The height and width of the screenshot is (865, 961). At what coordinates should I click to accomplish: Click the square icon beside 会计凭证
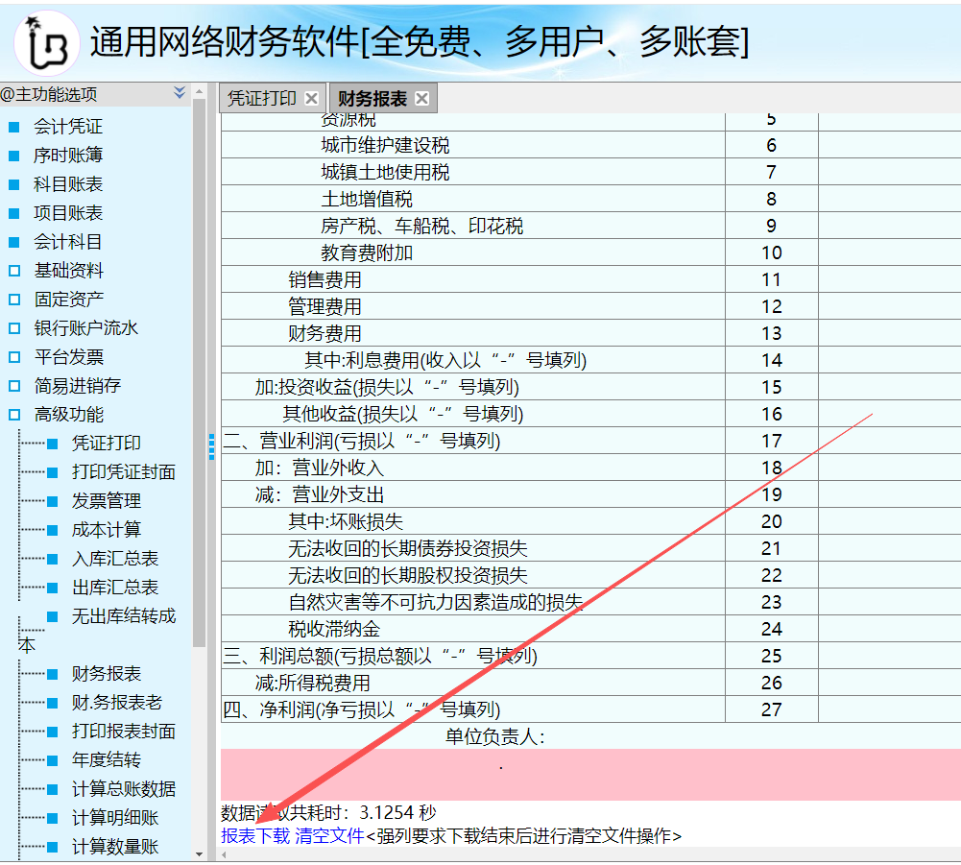[x=13, y=127]
